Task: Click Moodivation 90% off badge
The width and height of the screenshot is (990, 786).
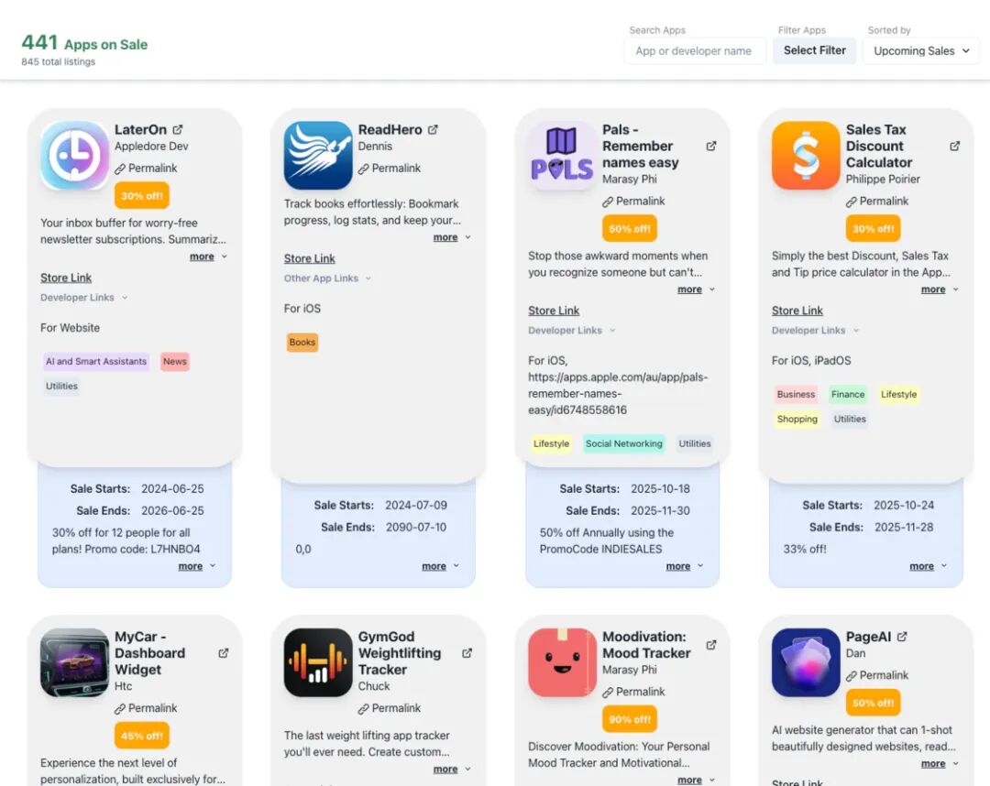Action: coord(630,719)
